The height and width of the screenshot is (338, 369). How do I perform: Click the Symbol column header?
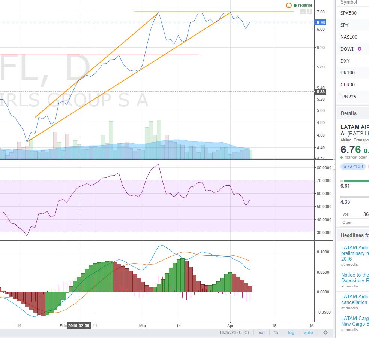click(348, 2)
